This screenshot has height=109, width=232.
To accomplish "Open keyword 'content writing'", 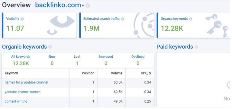I will pyautogui.click(x=16, y=101).
